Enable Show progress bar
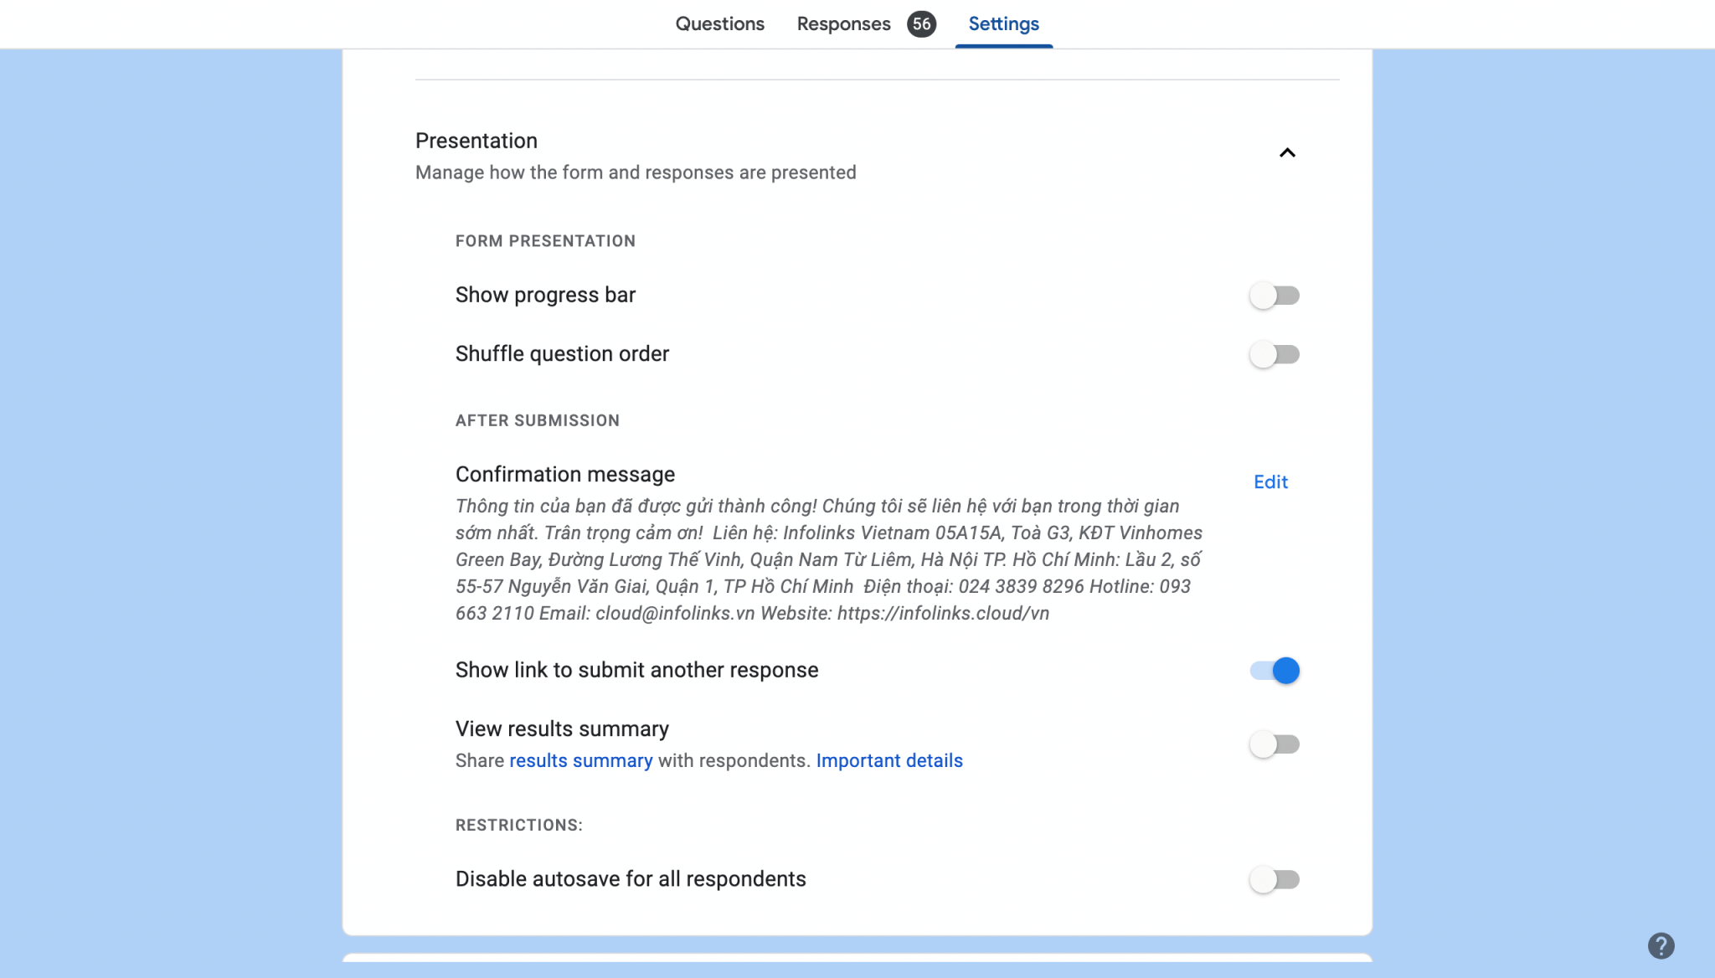Viewport: 1715px width, 978px height. 1275,295
